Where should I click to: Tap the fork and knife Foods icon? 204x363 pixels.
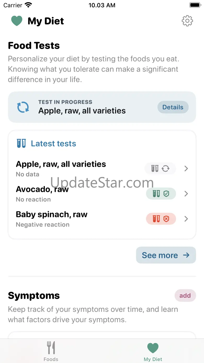click(x=51, y=348)
